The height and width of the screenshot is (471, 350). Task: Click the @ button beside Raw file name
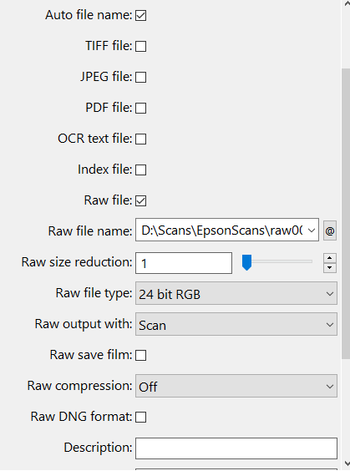(330, 230)
